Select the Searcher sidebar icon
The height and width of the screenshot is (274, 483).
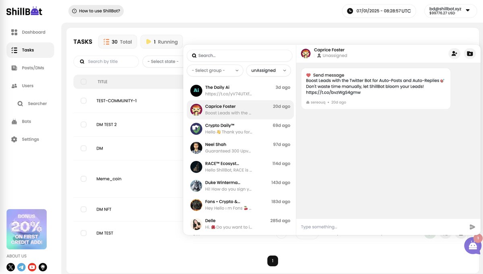pyautogui.click(x=19, y=103)
